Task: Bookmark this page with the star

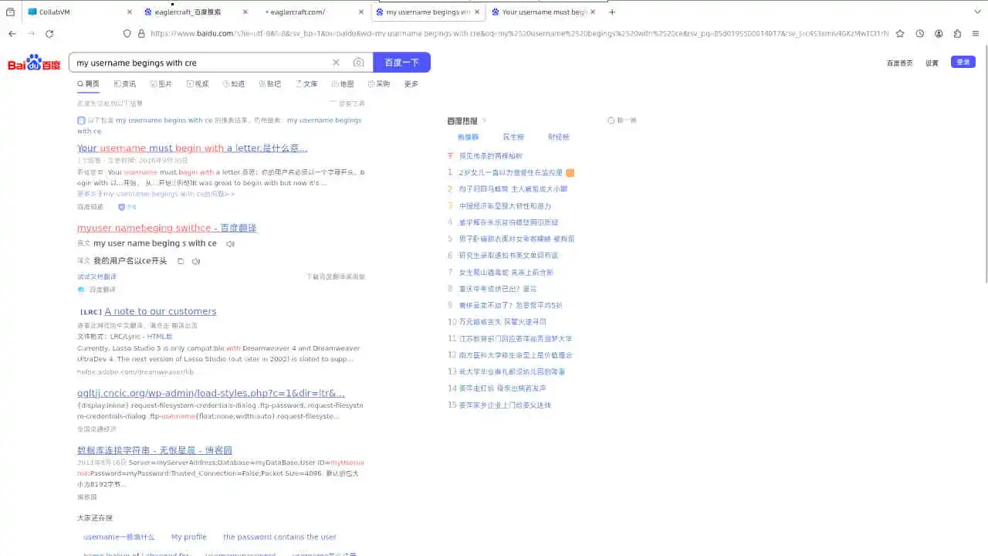Action: [900, 33]
